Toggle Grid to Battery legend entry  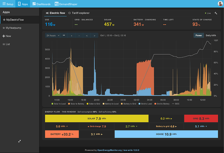tap(162, 104)
